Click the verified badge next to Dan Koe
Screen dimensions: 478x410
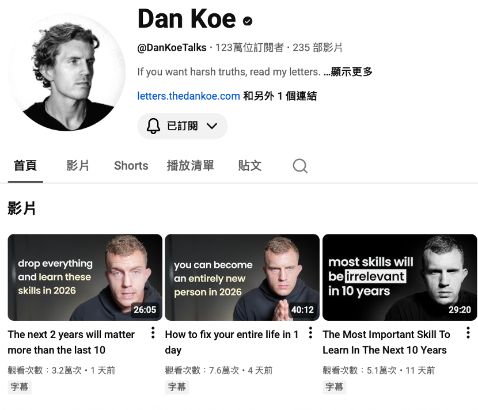248,21
